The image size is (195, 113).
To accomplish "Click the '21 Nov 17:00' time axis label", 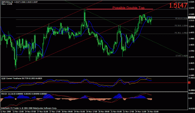I will (x=129, y=111).
